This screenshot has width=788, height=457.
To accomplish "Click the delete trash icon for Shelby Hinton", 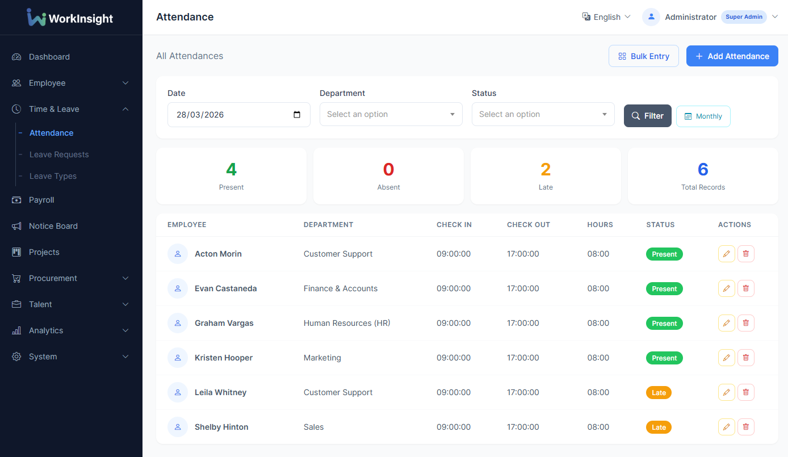I will tap(745, 426).
